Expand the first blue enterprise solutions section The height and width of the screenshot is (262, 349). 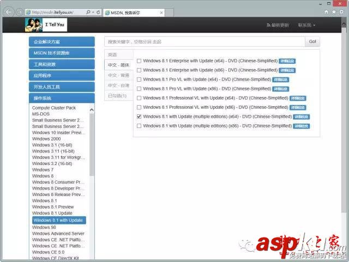click(62, 42)
